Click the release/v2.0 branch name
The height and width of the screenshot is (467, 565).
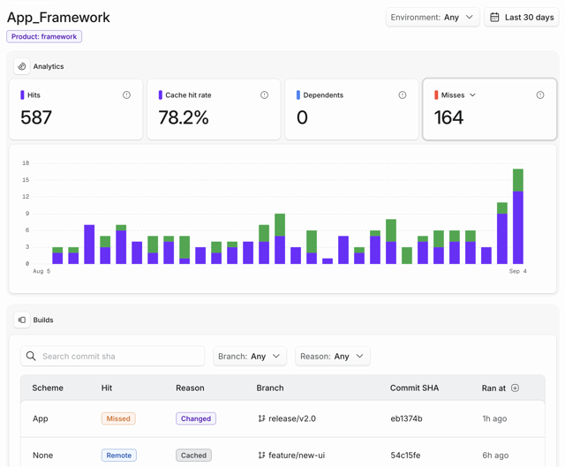pyautogui.click(x=292, y=418)
